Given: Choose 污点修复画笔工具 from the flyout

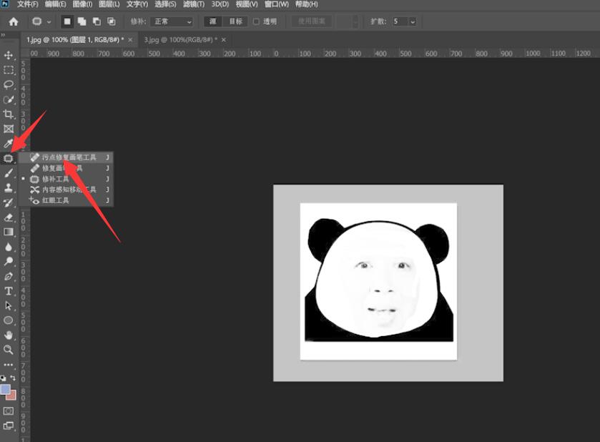Looking at the screenshot, I should (x=67, y=157).
